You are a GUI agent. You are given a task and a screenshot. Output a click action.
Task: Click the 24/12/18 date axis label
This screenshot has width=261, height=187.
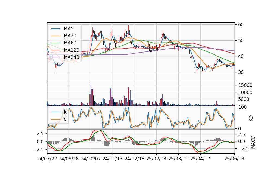pos(135,159)
